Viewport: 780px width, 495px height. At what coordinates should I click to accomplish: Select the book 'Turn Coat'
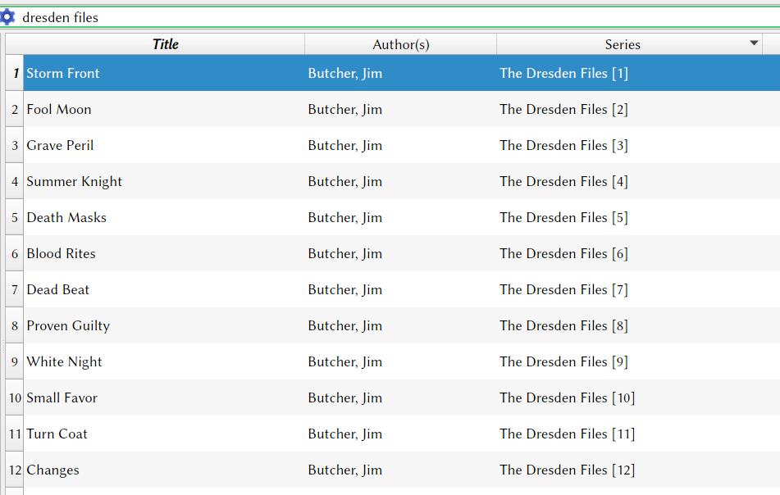click(57, 434)
